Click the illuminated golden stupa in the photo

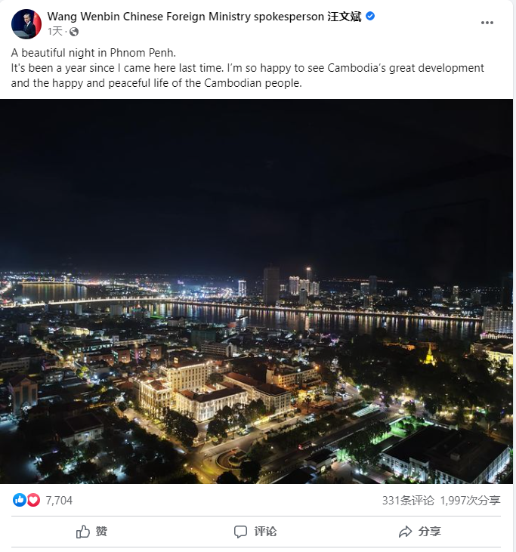tap(429, 356)
